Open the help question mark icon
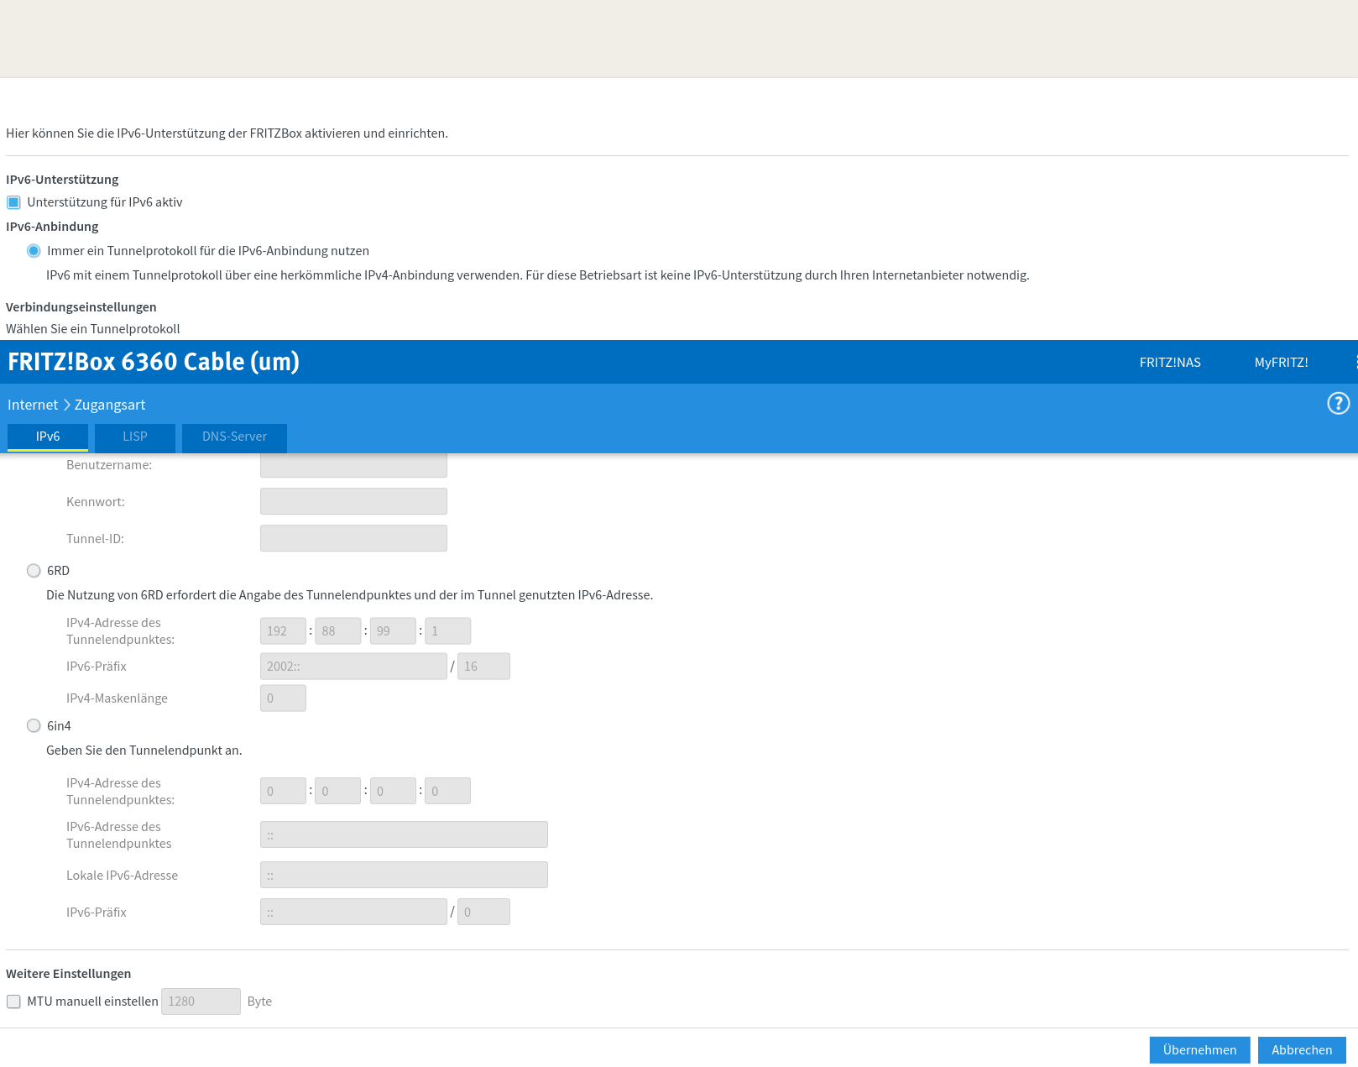 1338,404
